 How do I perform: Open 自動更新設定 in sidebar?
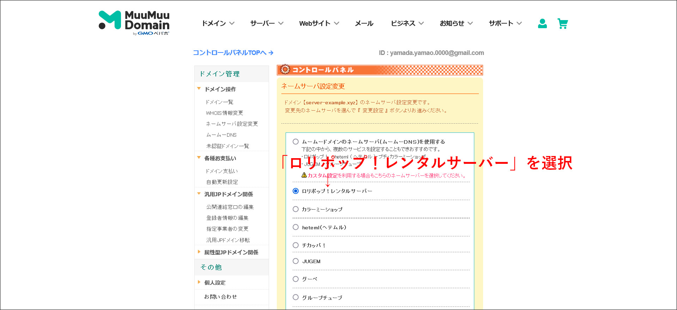222,182
